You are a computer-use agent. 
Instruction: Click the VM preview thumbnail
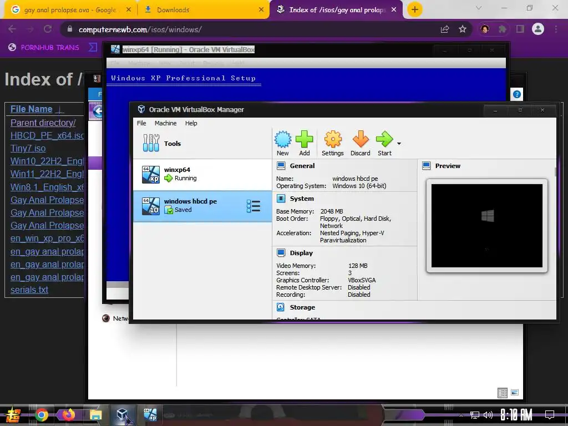click(487, 226)
